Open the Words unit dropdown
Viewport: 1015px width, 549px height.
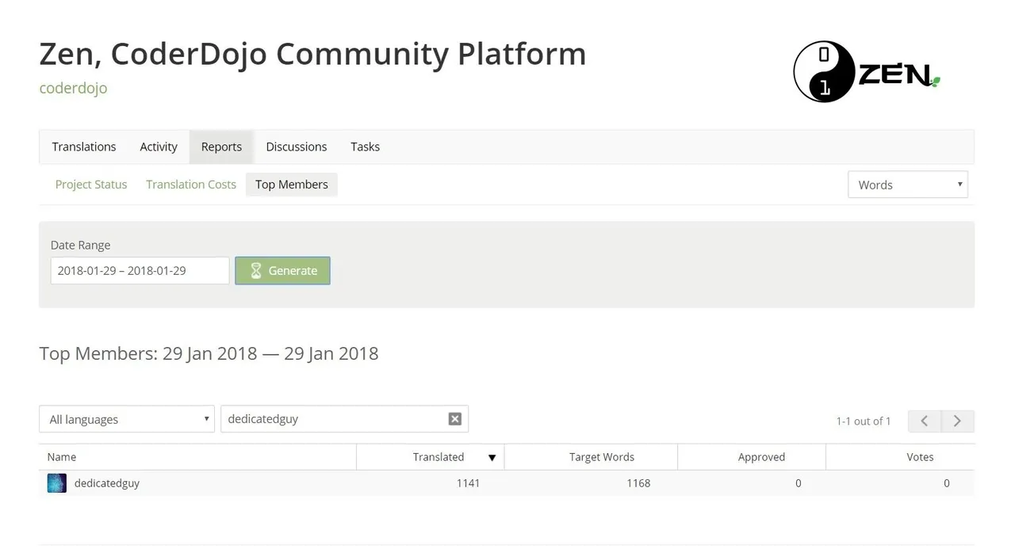tap(908, 185)
